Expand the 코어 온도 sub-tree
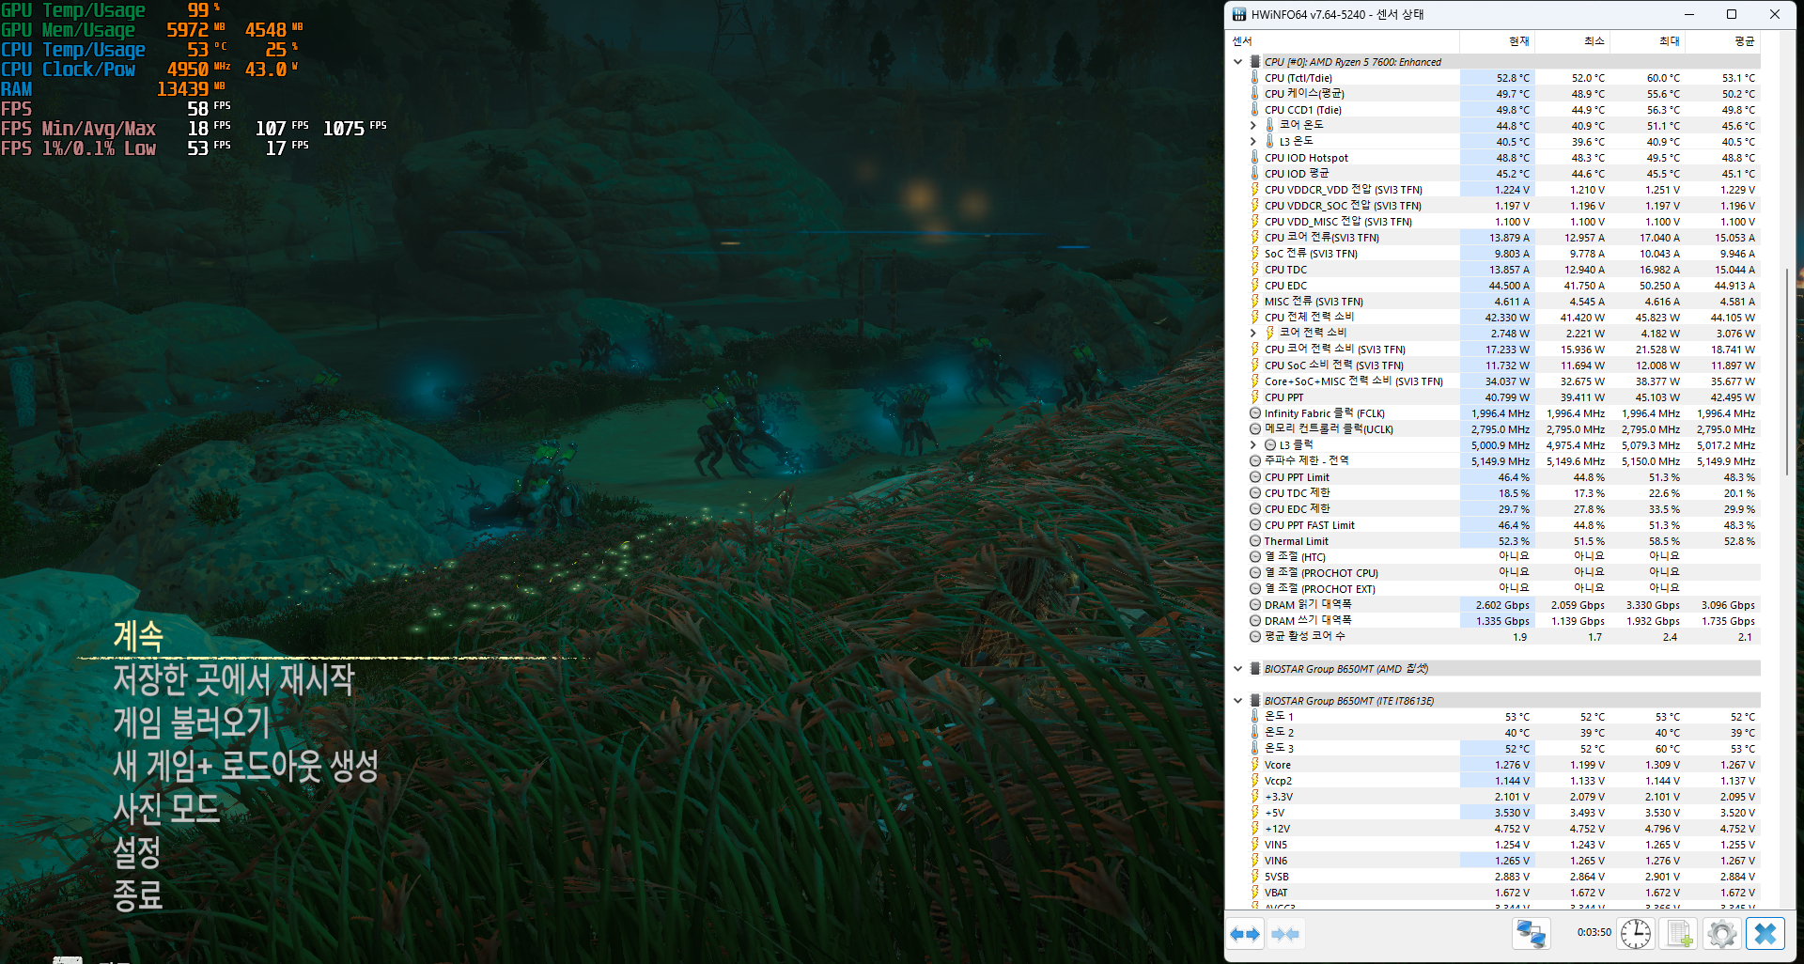Screen dimensions: 1804x964 [x=1252, y=126]
